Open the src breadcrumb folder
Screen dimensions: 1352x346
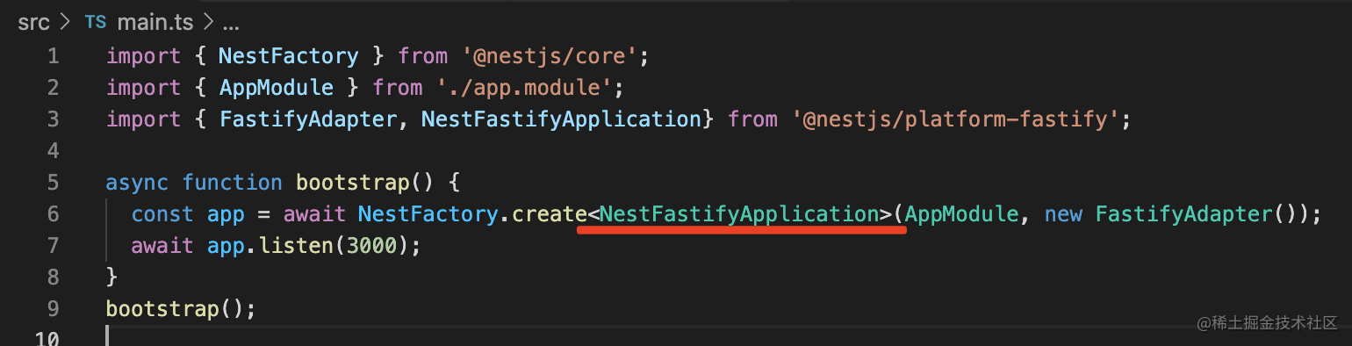(34, 23)
